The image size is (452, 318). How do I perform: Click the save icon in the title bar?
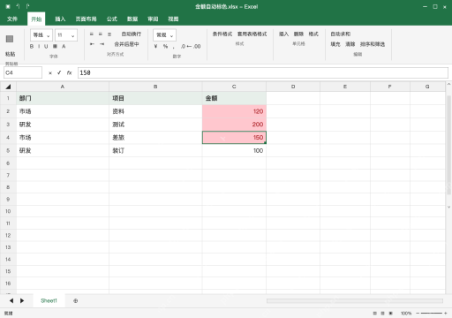[8, 6]
